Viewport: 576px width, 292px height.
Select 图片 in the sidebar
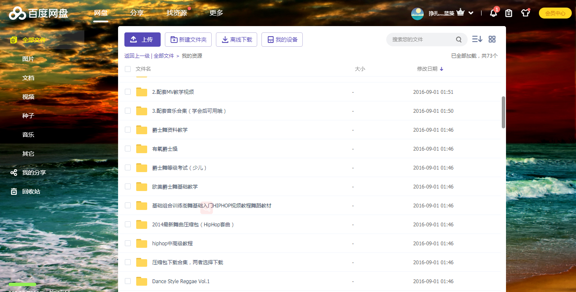click(28, 59)
